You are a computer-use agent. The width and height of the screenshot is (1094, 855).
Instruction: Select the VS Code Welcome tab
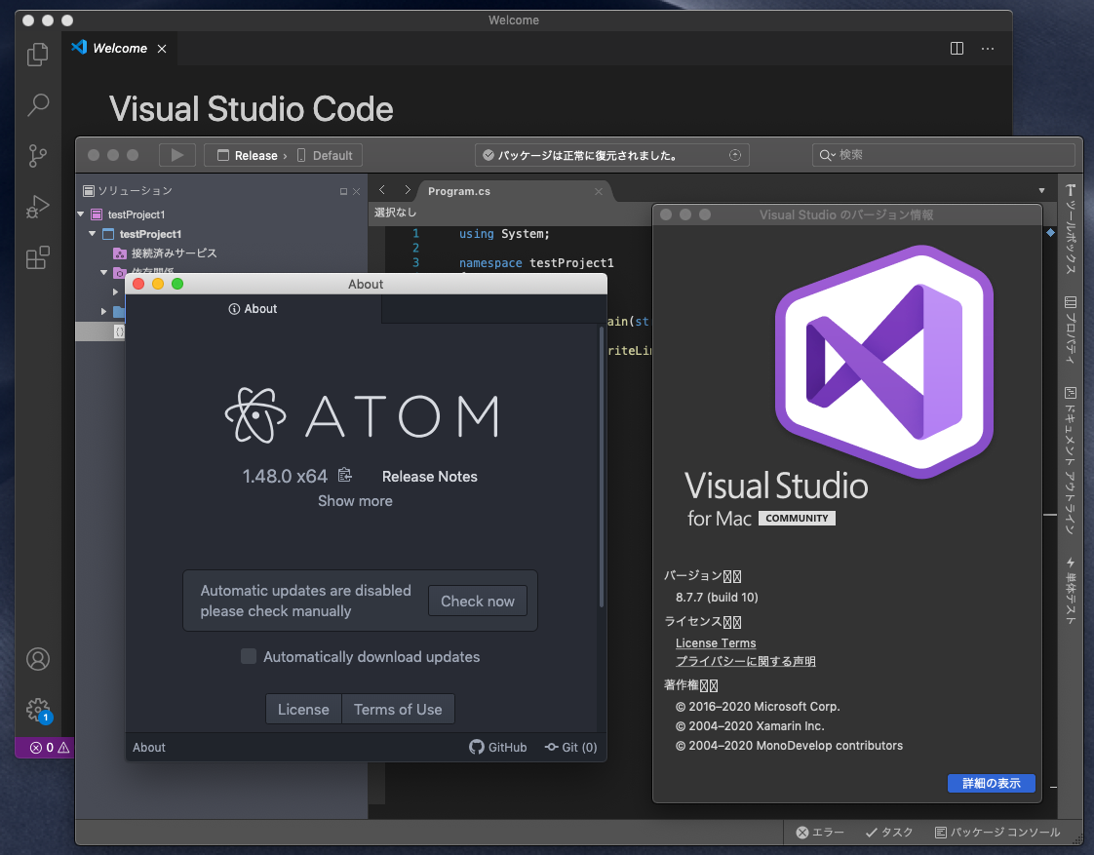tap(120, 48)
